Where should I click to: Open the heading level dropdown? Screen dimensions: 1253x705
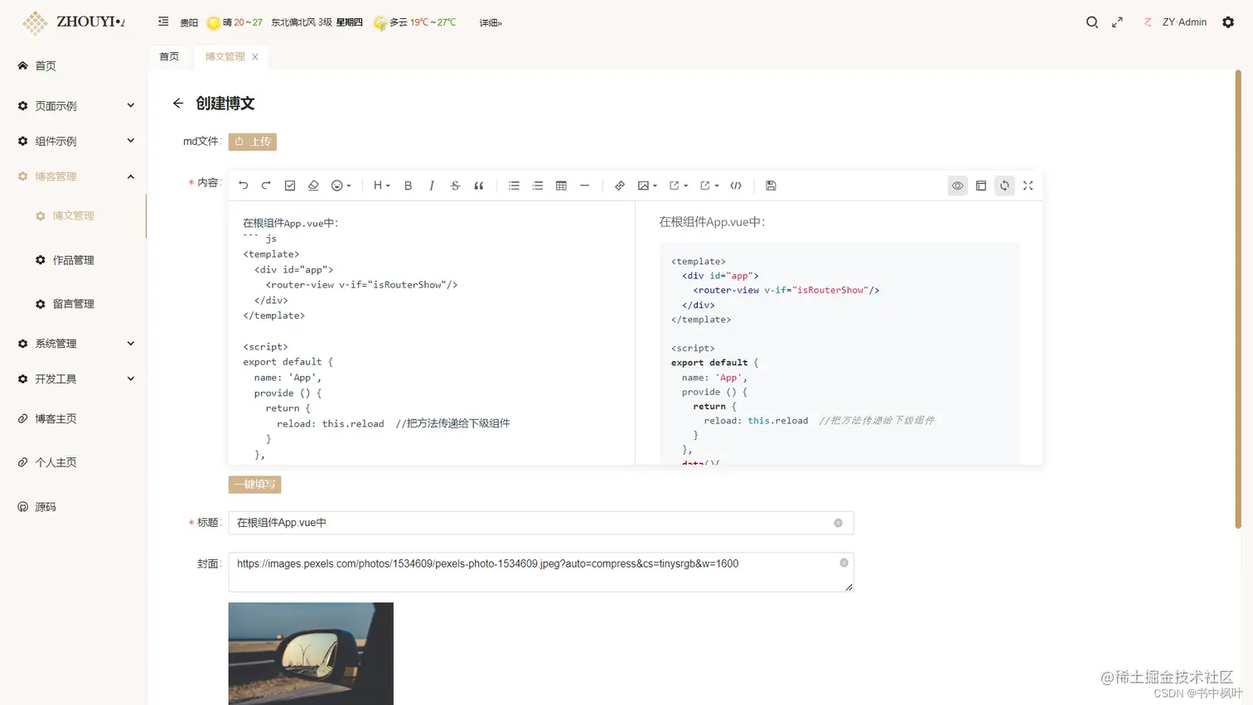381,186
